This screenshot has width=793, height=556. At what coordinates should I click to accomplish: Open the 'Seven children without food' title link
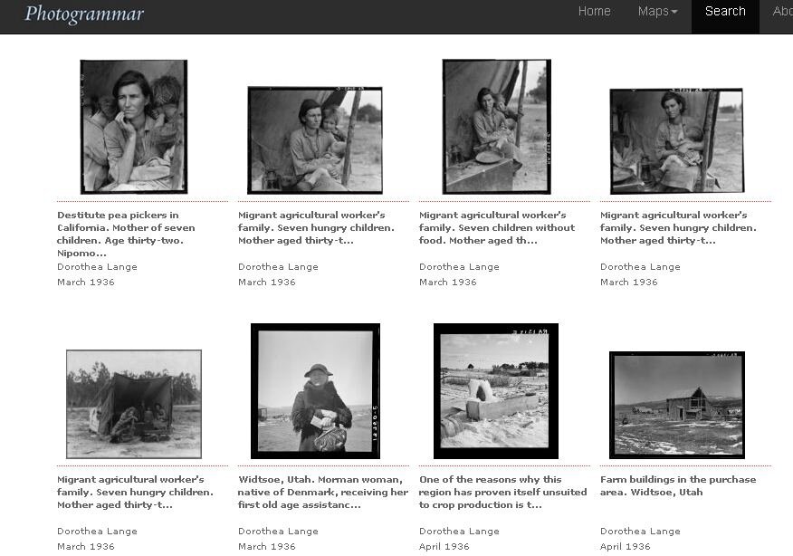pos(497,227)
